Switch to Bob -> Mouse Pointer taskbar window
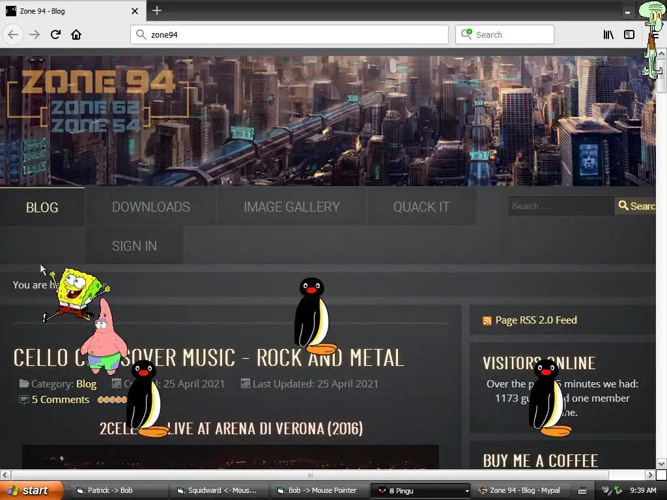Screen dimensions: 667x500 point(319,490)
